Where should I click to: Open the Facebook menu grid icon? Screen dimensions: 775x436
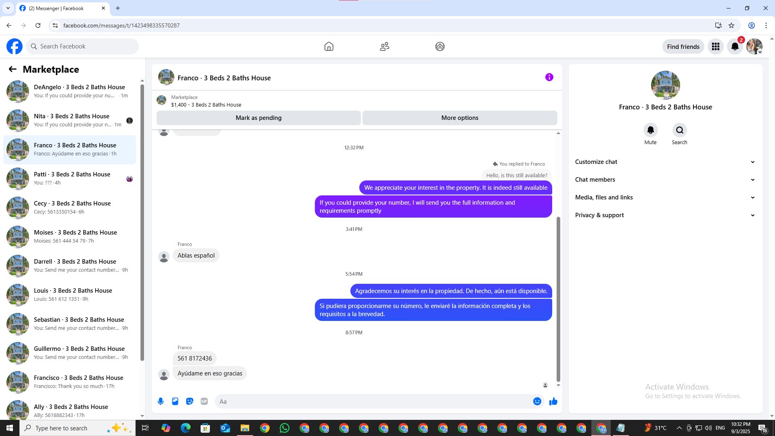pos(716,46)
